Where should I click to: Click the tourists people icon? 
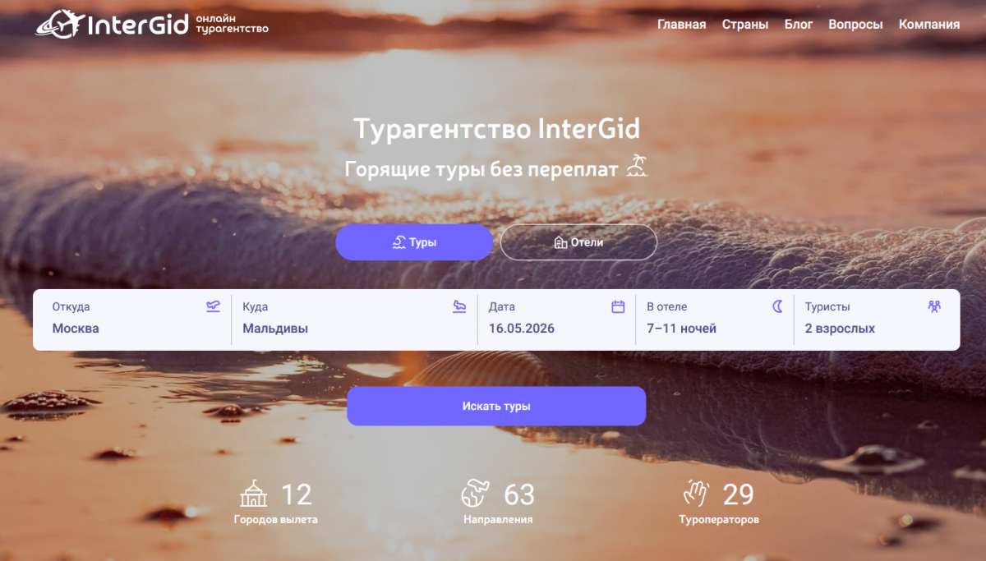[x=934, y=306]
